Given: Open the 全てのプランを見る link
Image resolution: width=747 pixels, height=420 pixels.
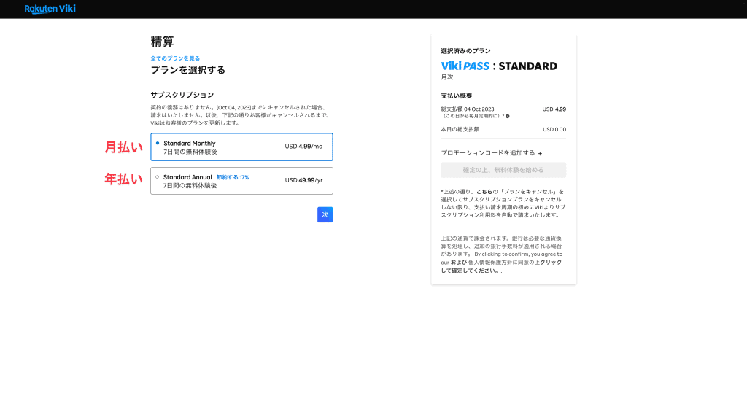Looking at the screenshot, I should pos(175,58).
